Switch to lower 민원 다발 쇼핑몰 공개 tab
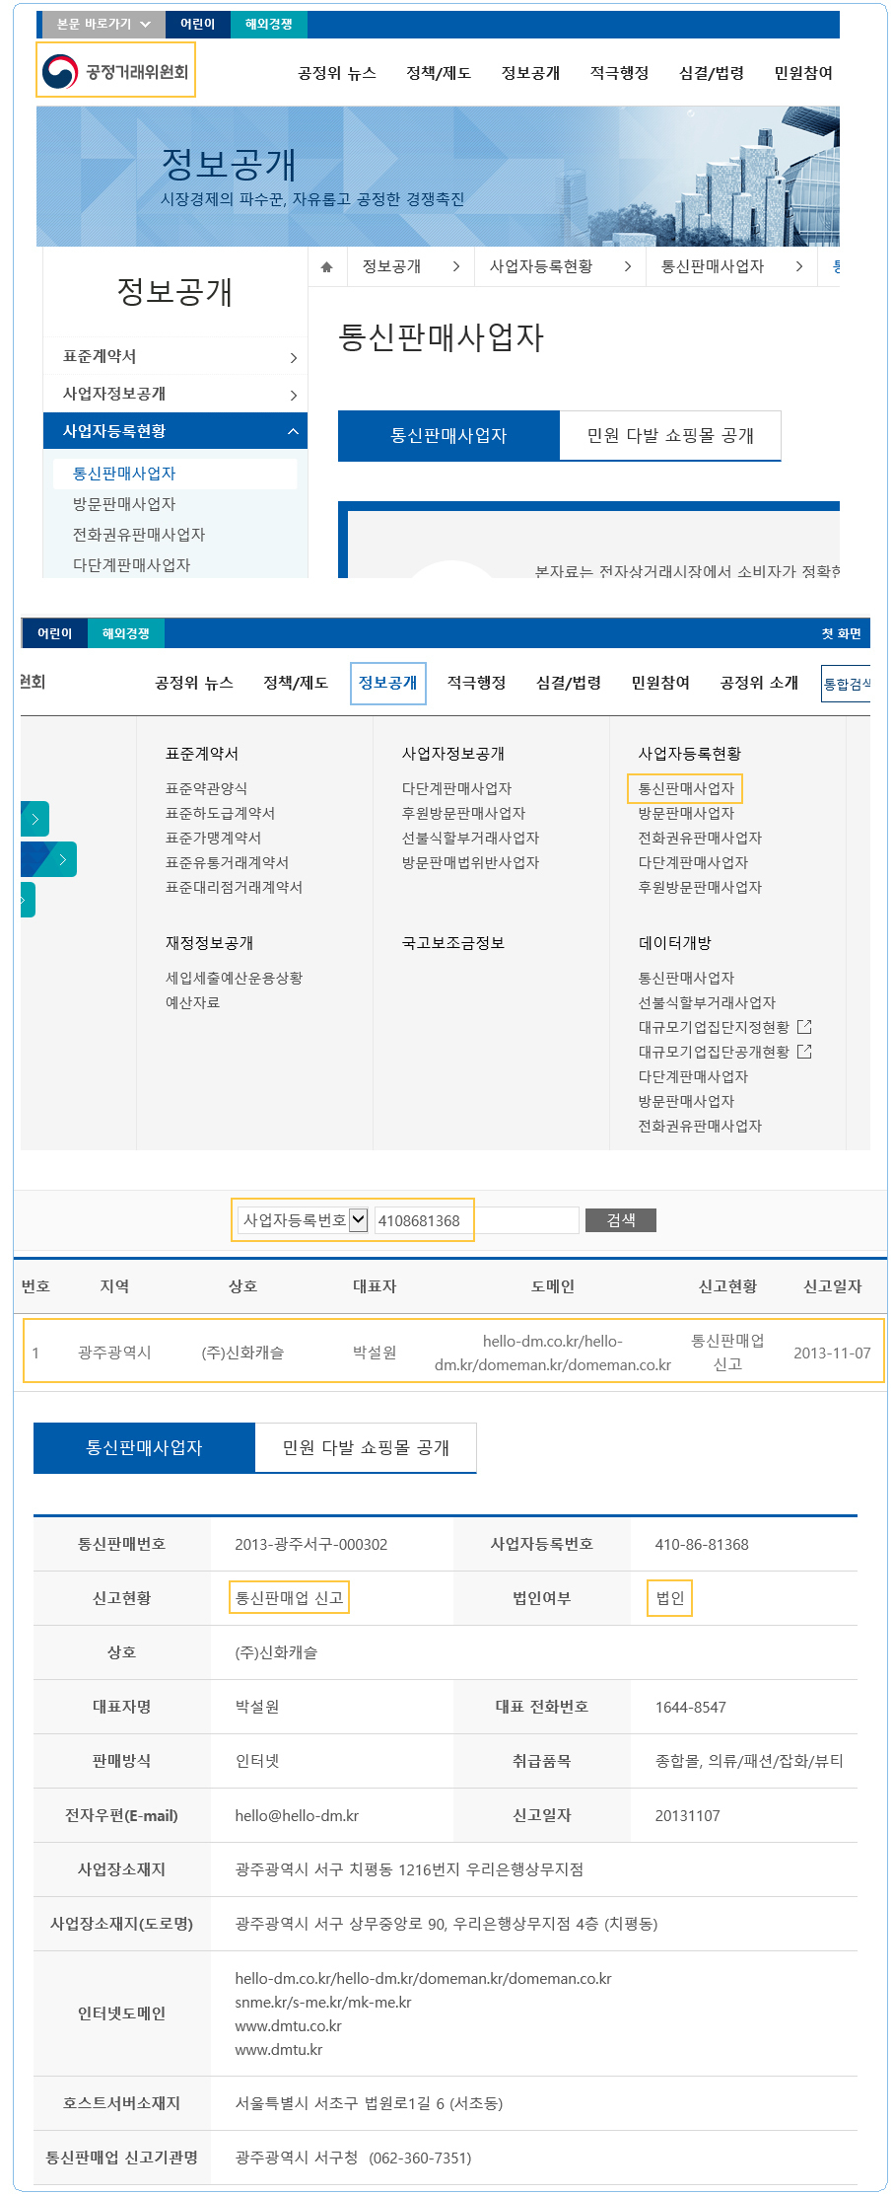This screenshot has height=2195, width=893. pos(366,1447)
